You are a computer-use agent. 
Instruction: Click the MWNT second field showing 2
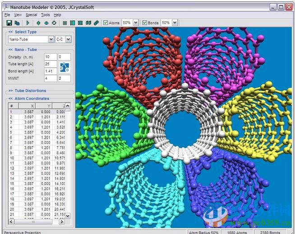tap(64, 78)
